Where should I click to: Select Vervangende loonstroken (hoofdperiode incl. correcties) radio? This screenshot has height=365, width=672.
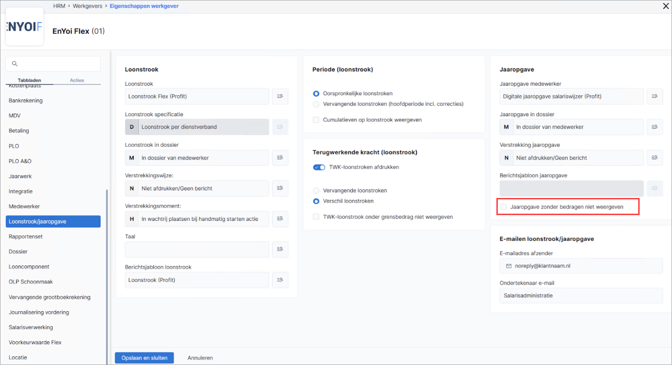[x=316, y=104]
